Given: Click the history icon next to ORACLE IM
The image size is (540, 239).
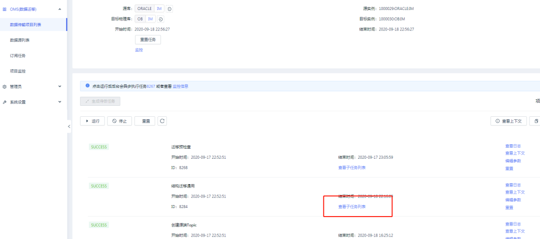Looking at the screenshot, I should point(170,9).
